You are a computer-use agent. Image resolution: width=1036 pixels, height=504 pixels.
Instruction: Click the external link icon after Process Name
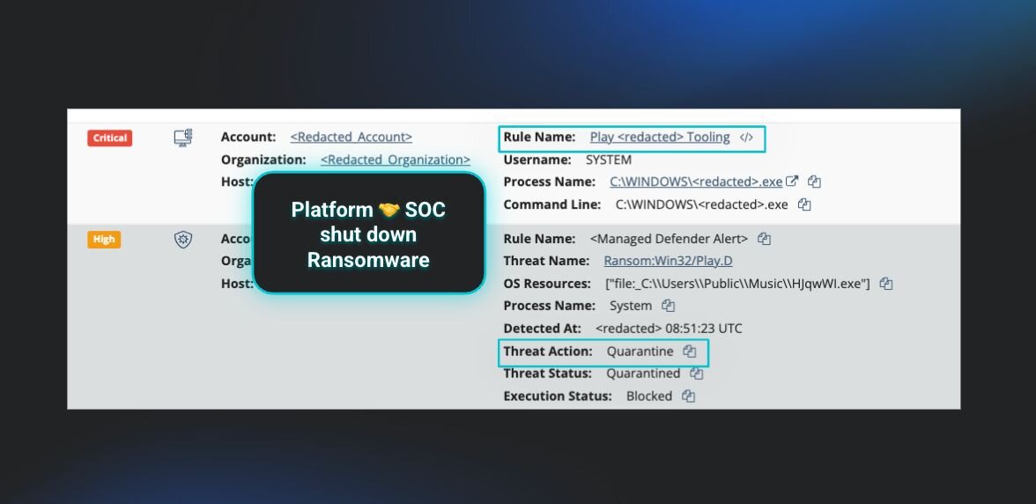(x=792, y=182)
